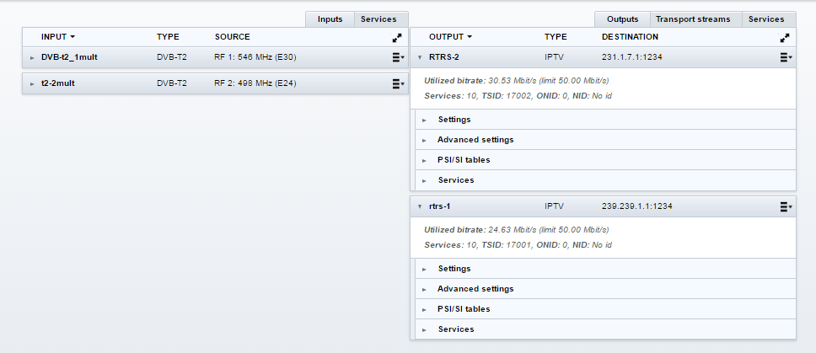The image size is (816, 353).
Task: Collapse the rtrs-1 output row
Action: click(420, 206)
